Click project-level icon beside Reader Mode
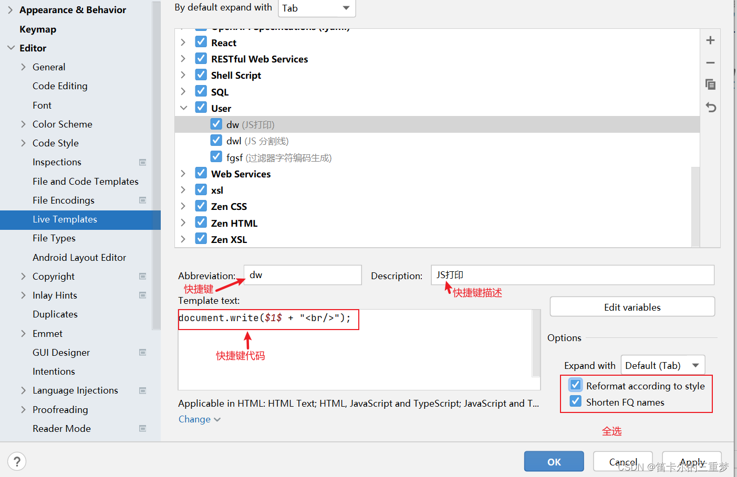This screenshot has height=477, width=737. pyautogui.click(x=142, y=428)
